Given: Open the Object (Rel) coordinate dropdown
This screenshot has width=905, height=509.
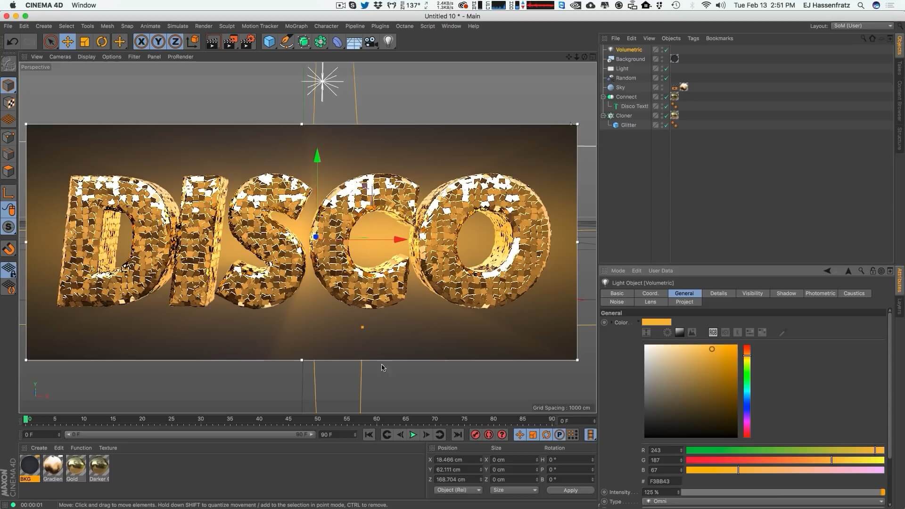Looking at the screenshot, I should pyautogui.click(x=458, y=490).
